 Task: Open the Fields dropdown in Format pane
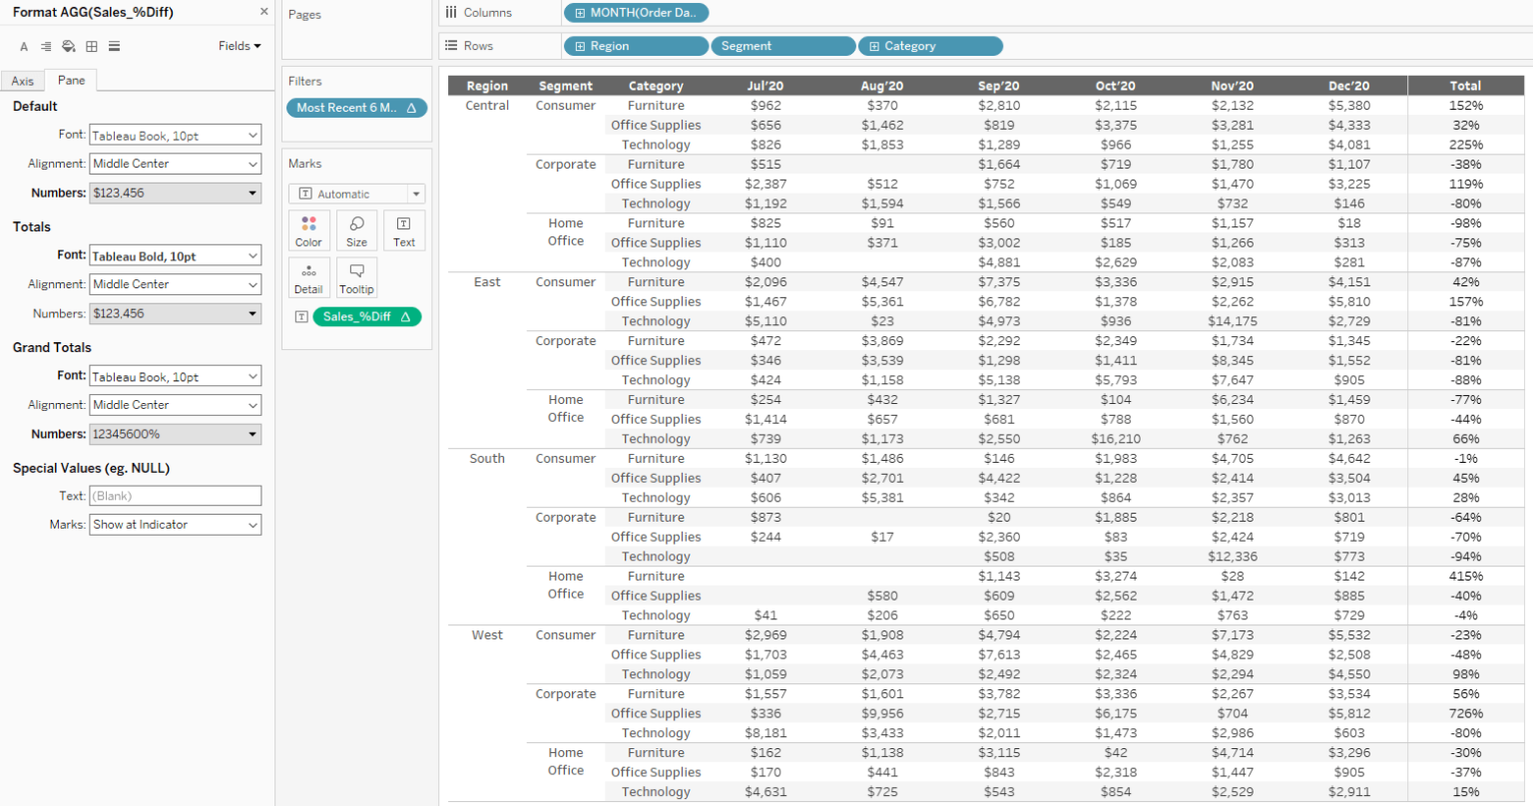tap(239, 46)
